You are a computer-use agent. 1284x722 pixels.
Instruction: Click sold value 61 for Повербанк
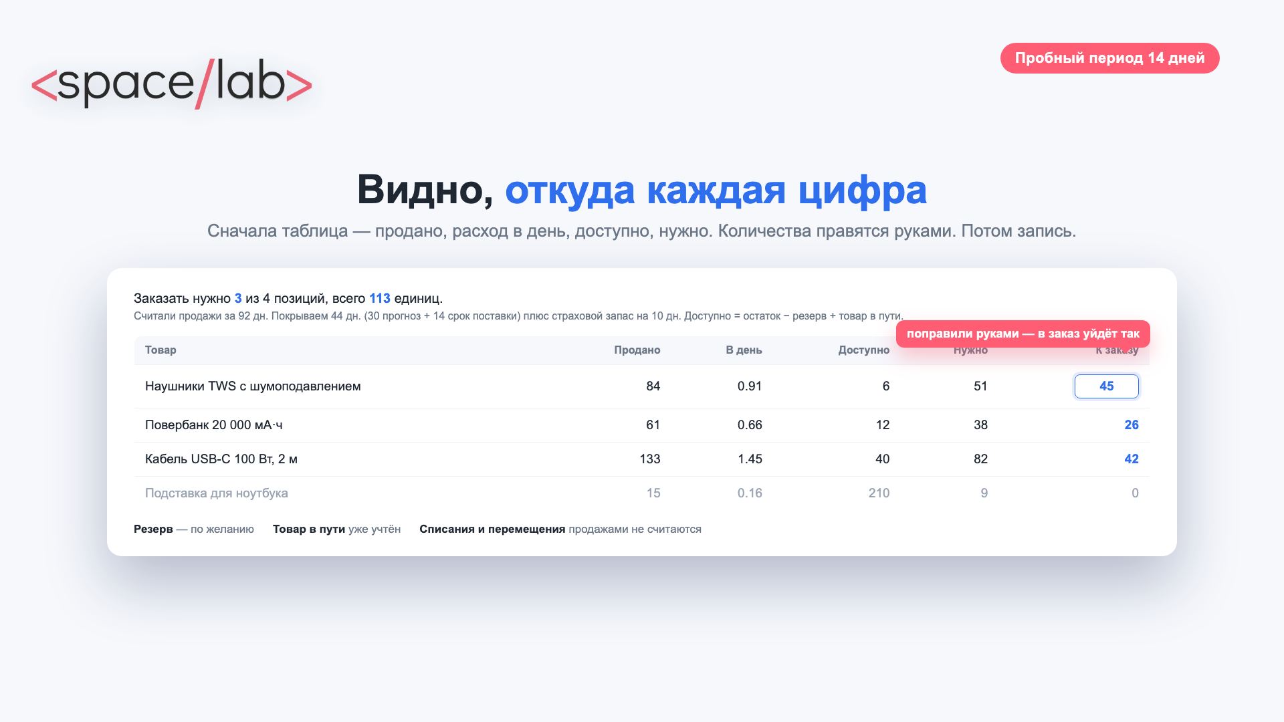tap(653, 425)
